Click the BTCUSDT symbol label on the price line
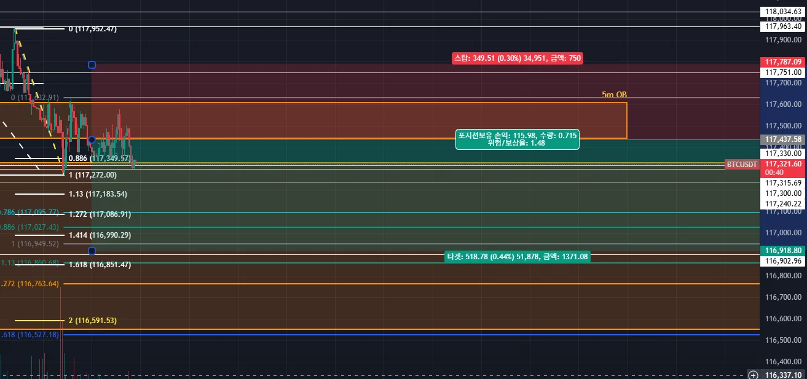Screen dimensions: 807x379 tap(742, 164)
